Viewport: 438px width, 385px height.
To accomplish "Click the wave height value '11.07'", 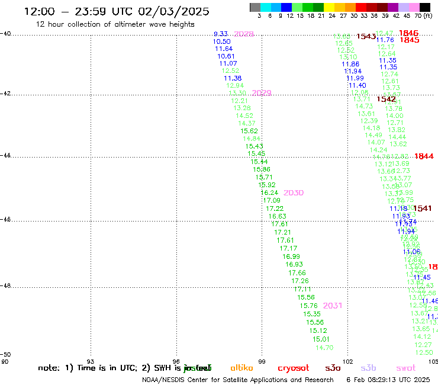I will [x=228, y=64].
